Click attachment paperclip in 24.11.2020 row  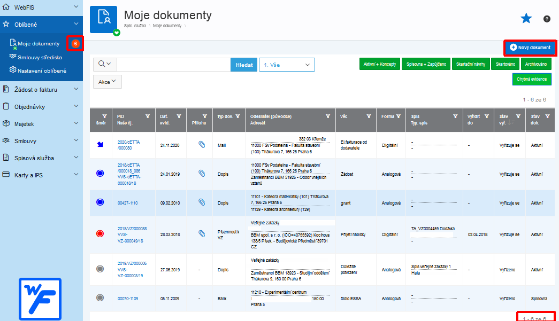point(202,145)
